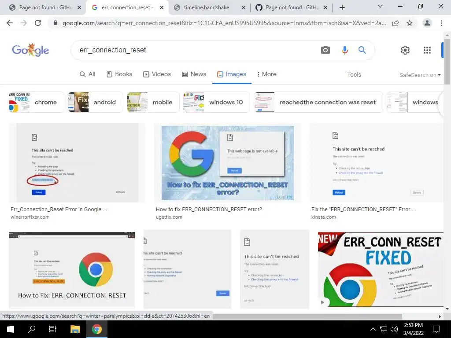Open the Google apps grid
The width and height of the screenshot is (451, 338).
[x=427, y=50]
